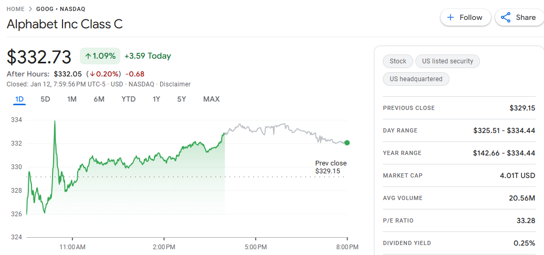Go to the HOME breadcrumb link

pos(16,9)
